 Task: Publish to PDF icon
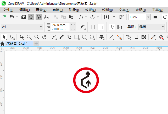121,17
